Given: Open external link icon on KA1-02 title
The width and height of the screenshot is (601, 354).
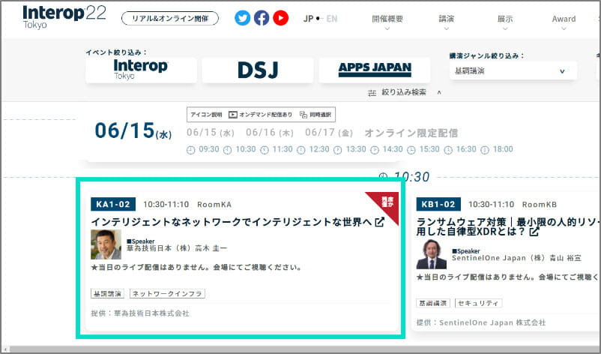Looking at the screenshot, I should point(380,222).
